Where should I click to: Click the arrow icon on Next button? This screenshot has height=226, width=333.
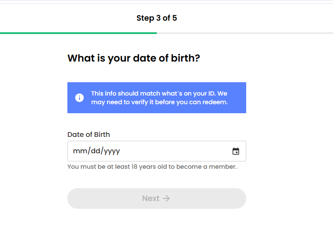(167, 198)
